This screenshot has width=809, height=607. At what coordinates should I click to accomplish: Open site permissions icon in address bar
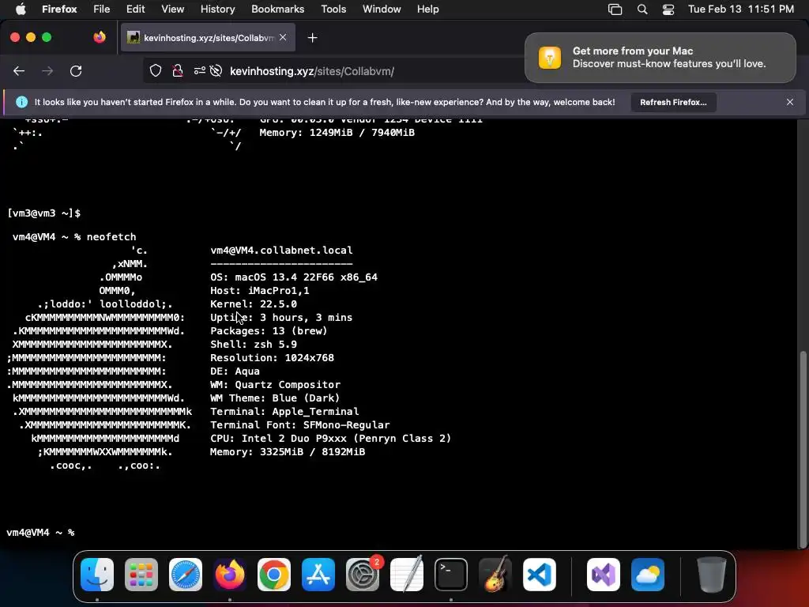200,71
